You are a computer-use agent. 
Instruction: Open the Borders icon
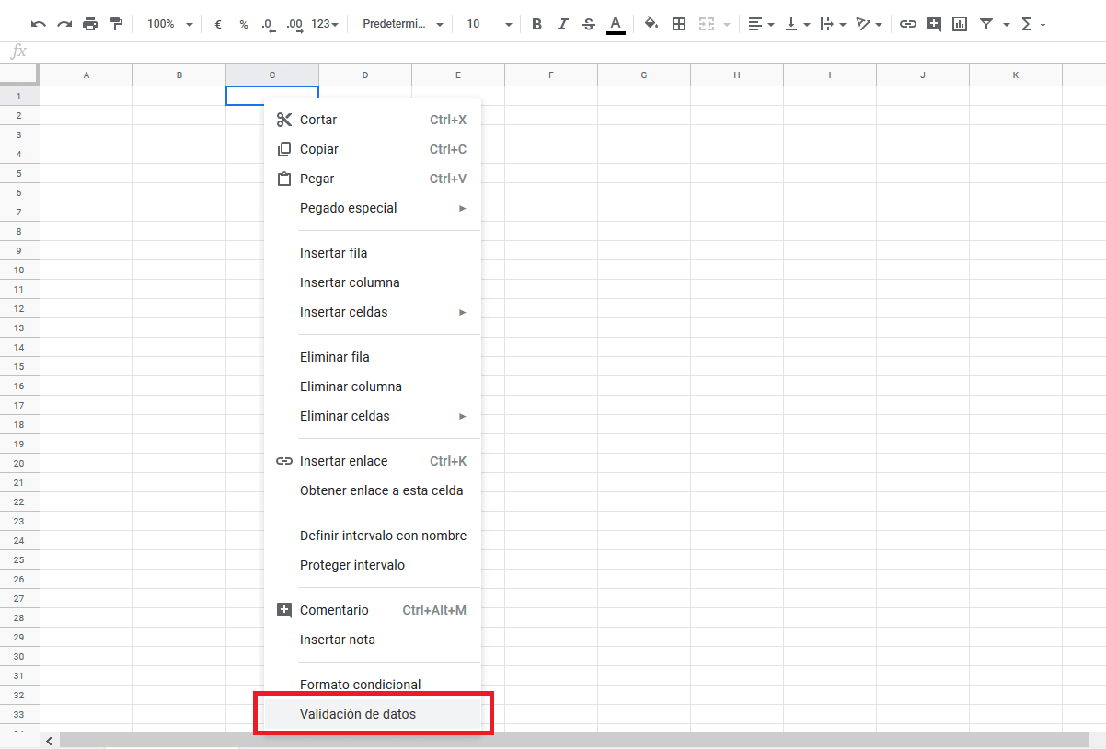[678, 23]
